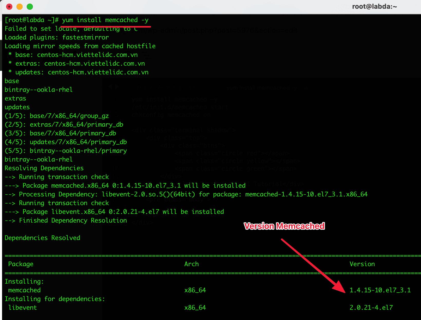Viewport: 421px width, 320px height.
Task: Click the Version column header
Action: coord(362,264)
